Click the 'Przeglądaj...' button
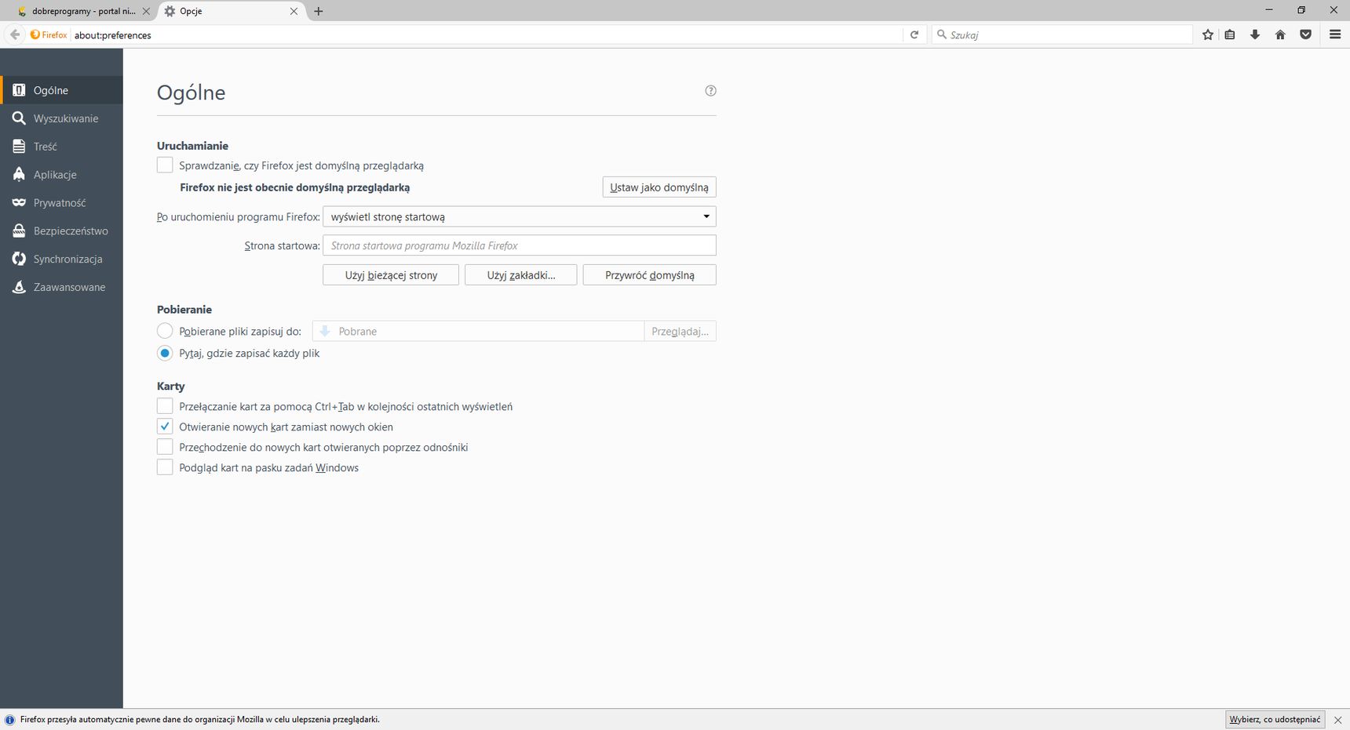The image size is (1350, 730). [x=680, y=332]
